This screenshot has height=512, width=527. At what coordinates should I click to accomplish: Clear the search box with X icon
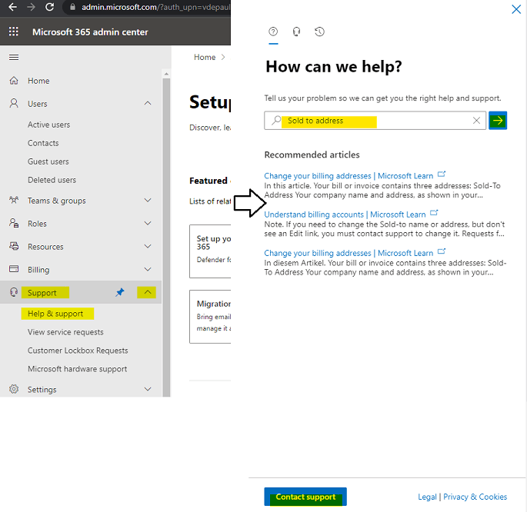476,121
